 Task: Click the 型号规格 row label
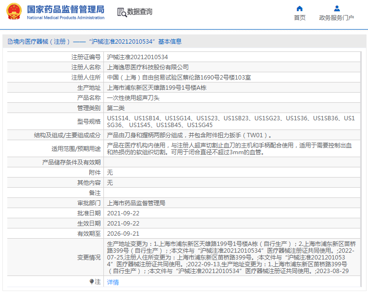tap(89, 121)
